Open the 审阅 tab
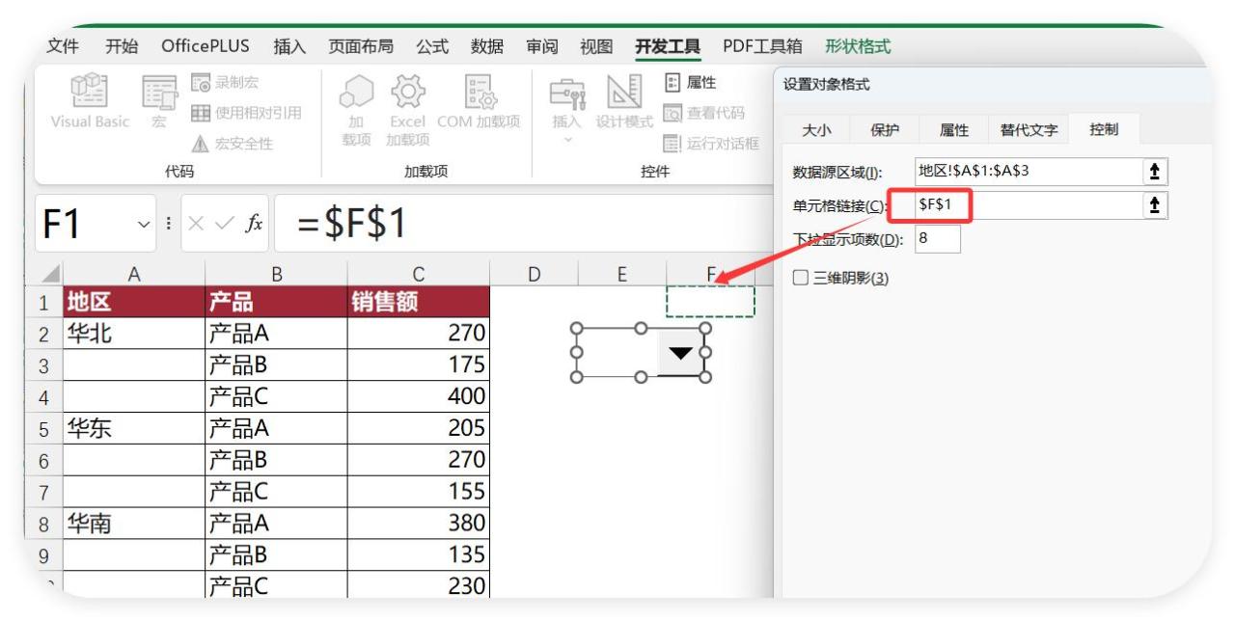This screenshot has width=1235, height=621. tap(541, 45)
